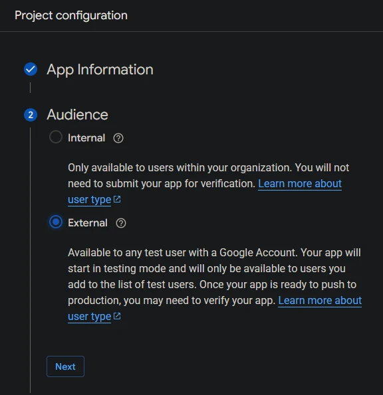This screenshot has height=395, width=383.
Task: Open 'Learn more about' link in Internal description
Action: (300, 183)
